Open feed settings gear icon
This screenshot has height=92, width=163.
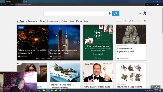pos(145,21)
